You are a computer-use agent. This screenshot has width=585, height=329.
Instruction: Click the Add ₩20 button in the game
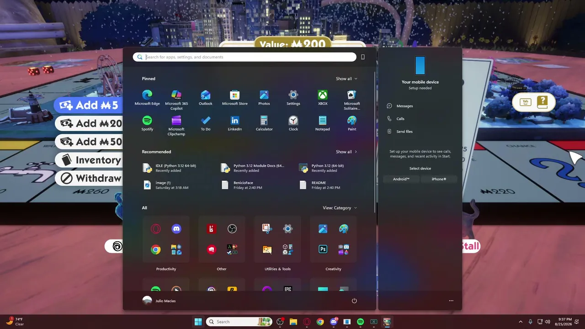[x=89, y=123]
